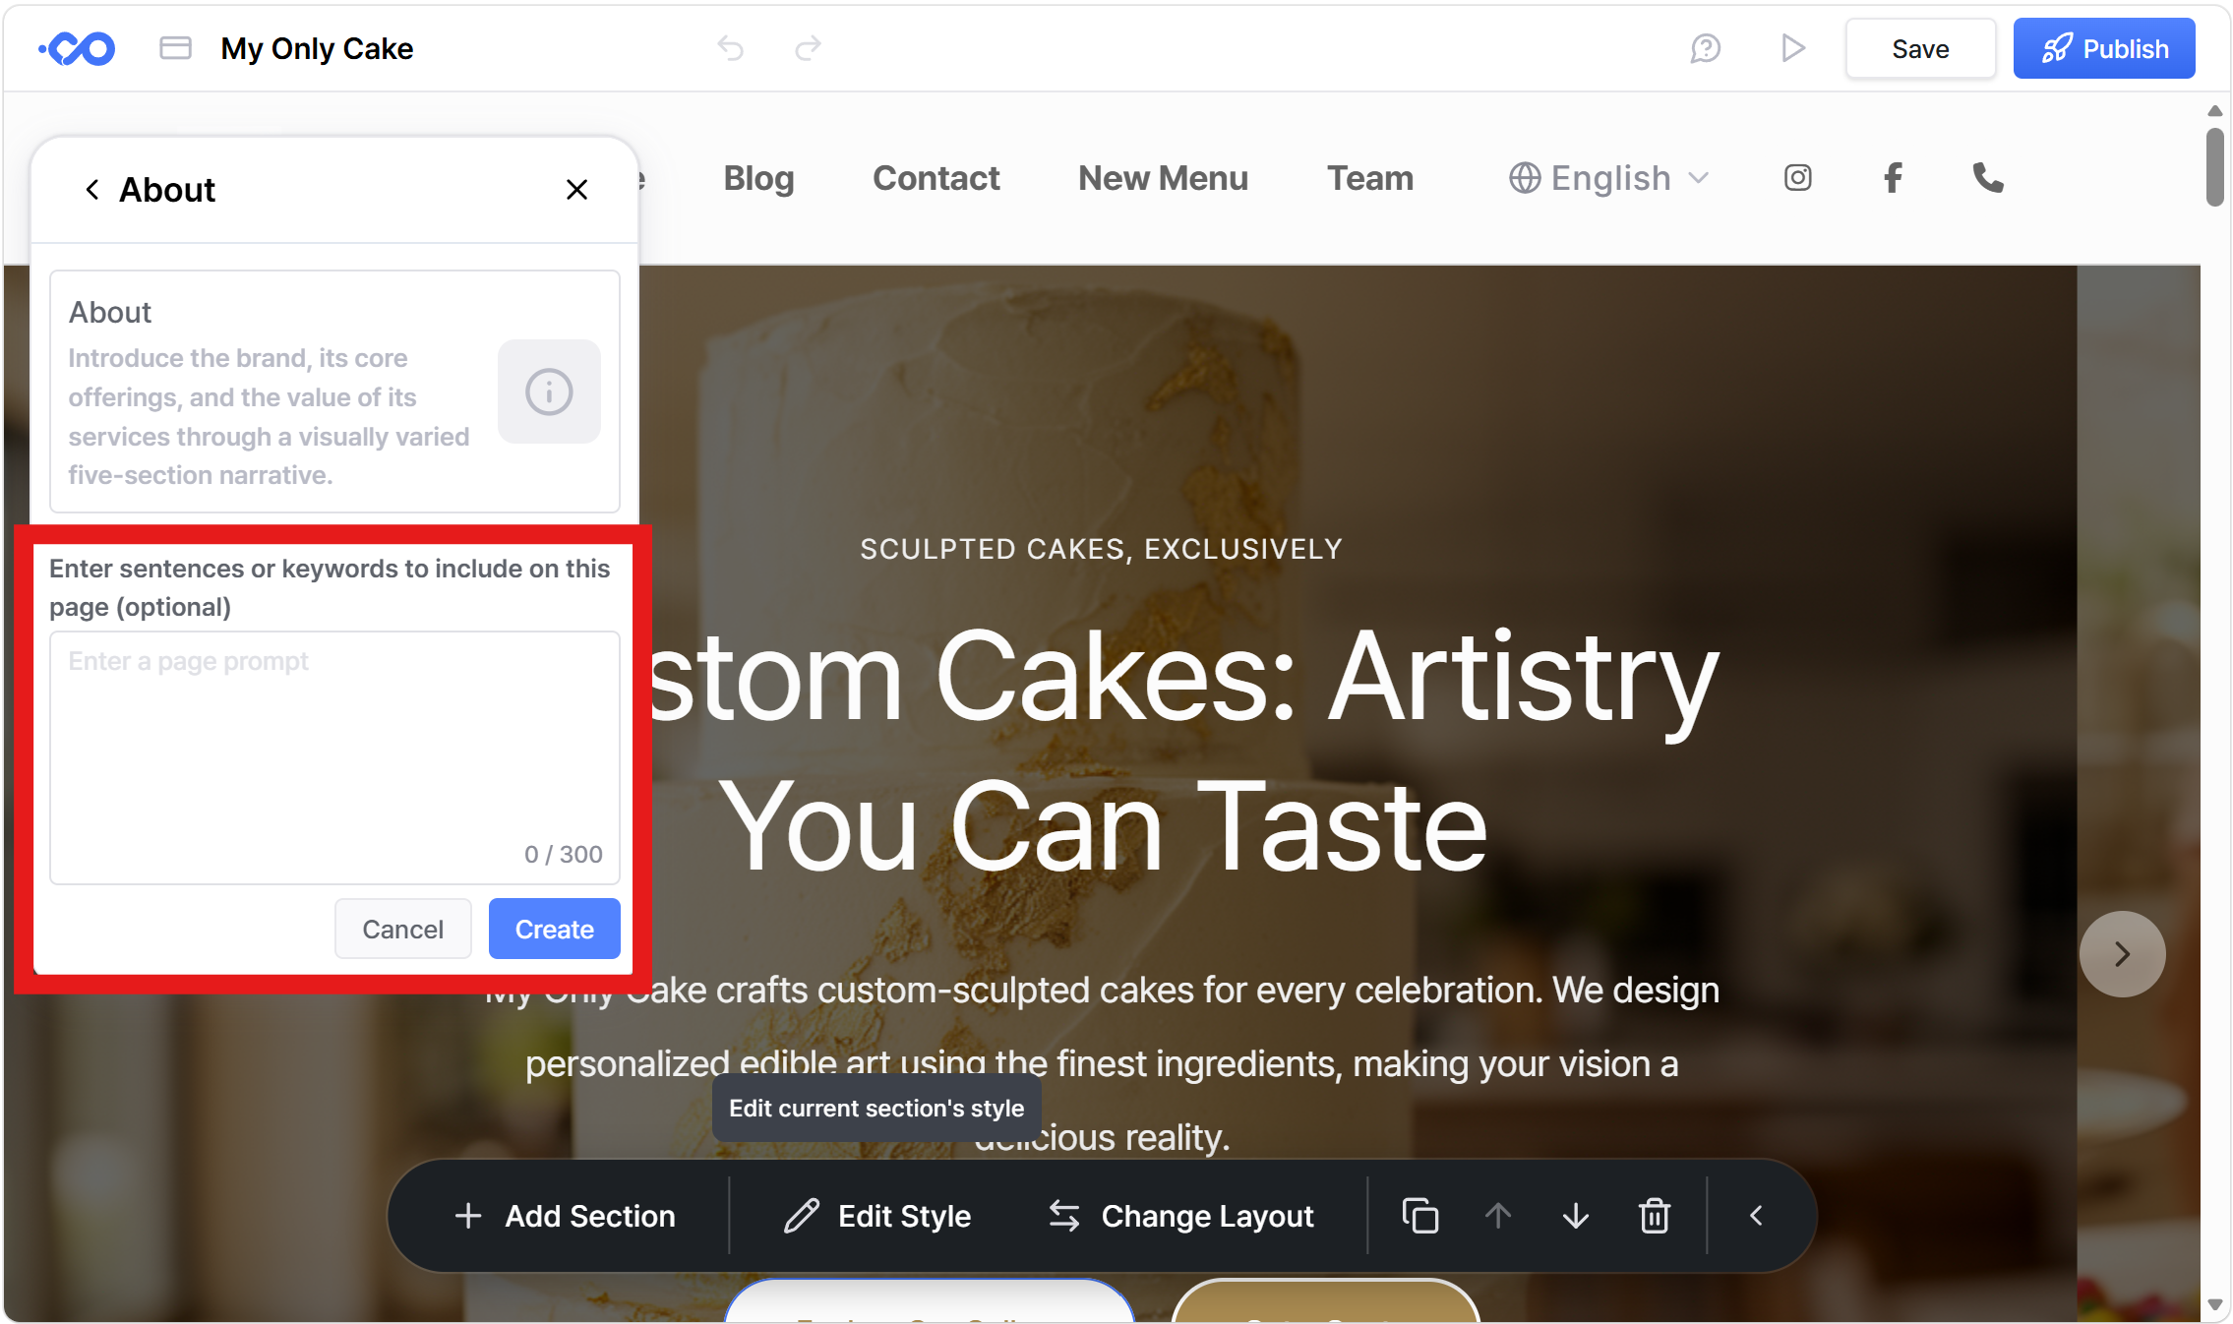
Task: Go to next hero slide arrow
Action: coord(2122,953)
